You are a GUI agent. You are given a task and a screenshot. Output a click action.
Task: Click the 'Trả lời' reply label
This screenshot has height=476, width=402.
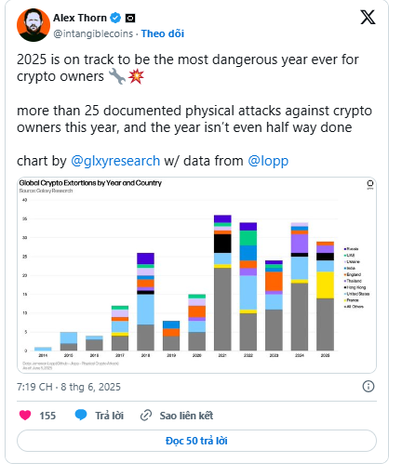click(x=109, y=416)
